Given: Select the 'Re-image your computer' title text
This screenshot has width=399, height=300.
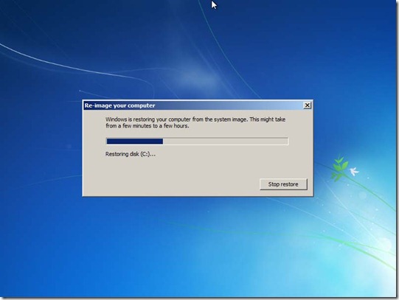Looking at the screenshot, I should pyautogui.click(x=119, y=105).
